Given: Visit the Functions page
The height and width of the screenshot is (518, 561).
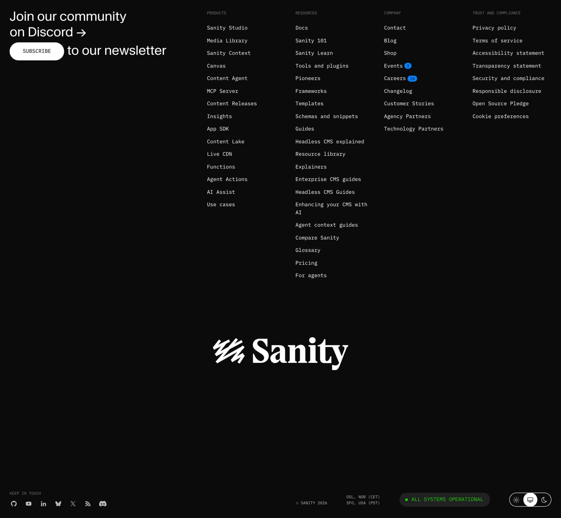Looking at the screenshot, I should tap(221, 167).
